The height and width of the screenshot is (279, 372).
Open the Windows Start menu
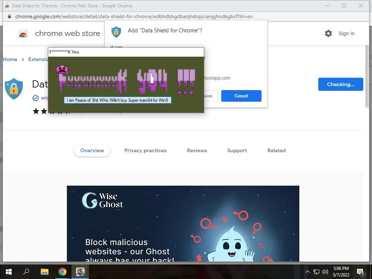point(9,272)
